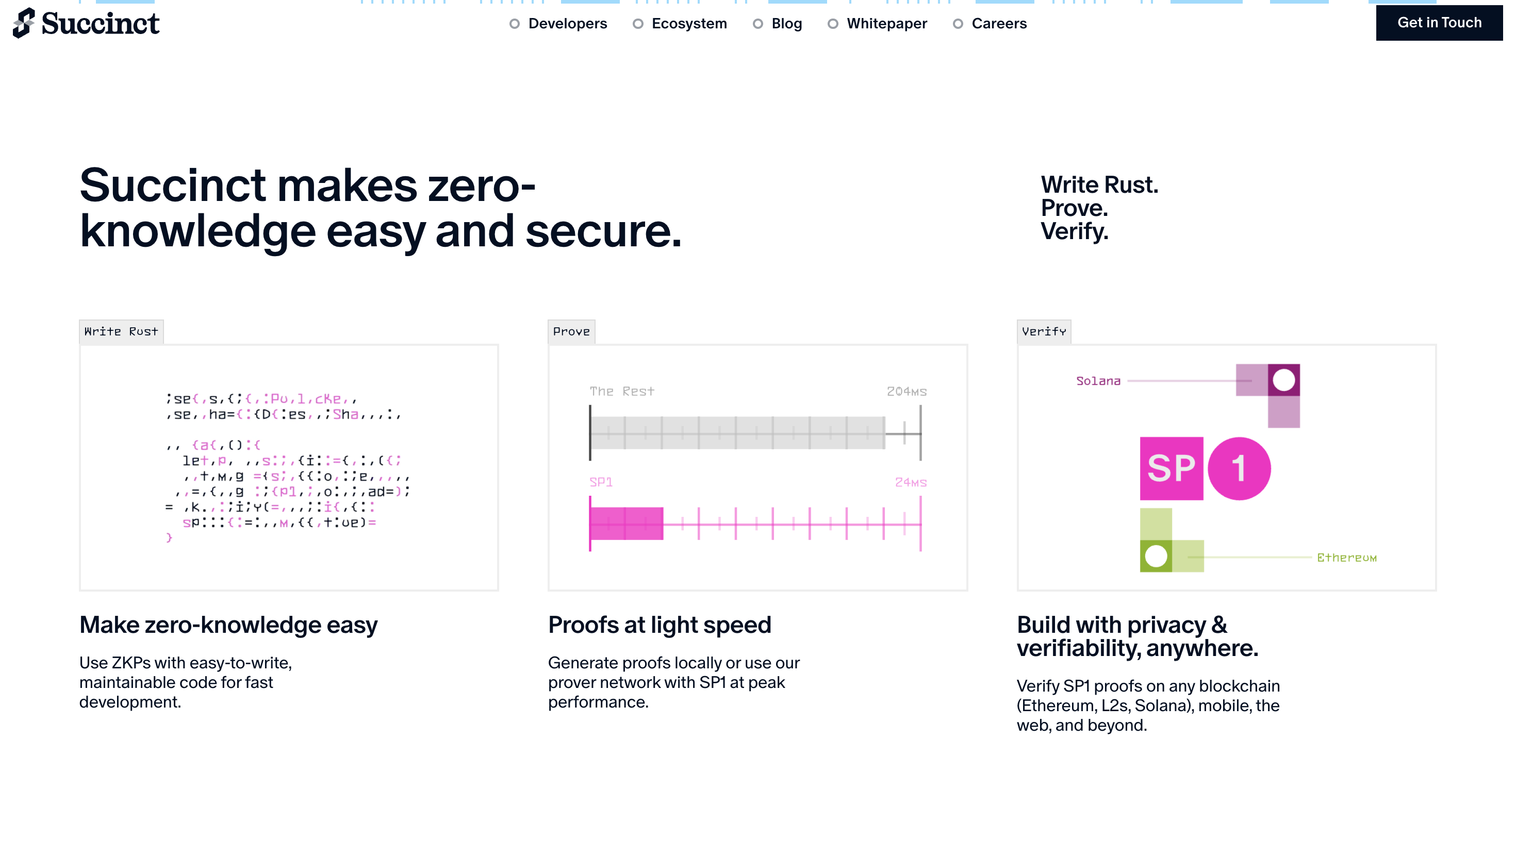Click the purple Solana node icon

pyautogui.click(x=1283, y=380)
